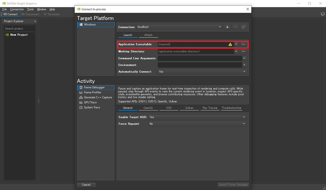Expand Command Line Arguments dropdown
Image resolution: width=326 pixels, height=190 pixels.
(x=244, y=58)
